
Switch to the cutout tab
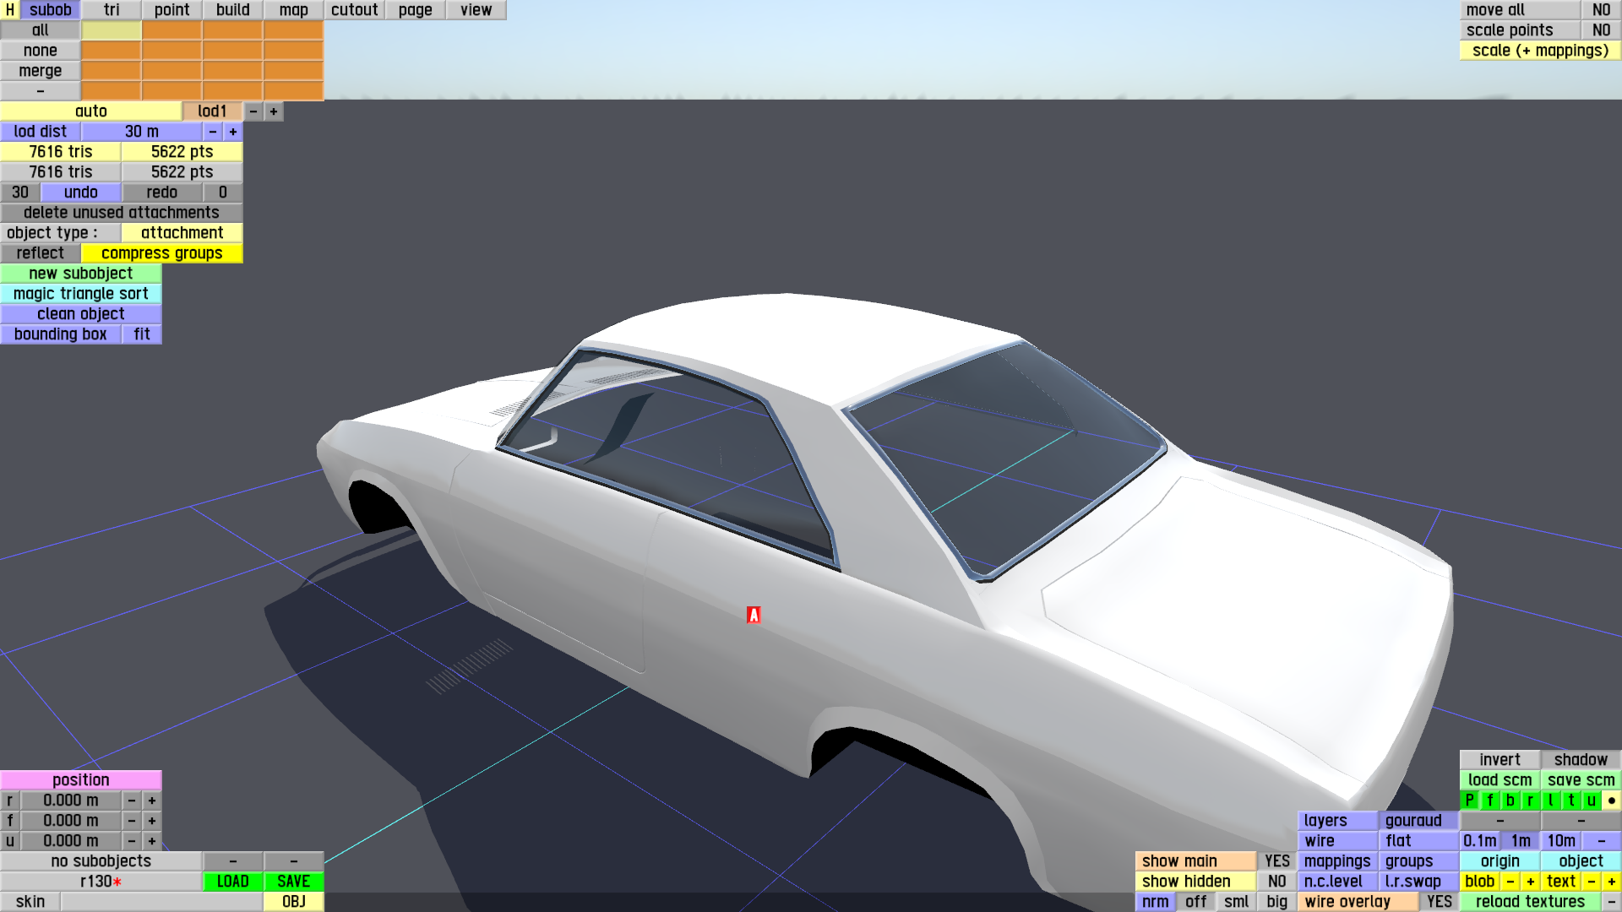point(354,10)
